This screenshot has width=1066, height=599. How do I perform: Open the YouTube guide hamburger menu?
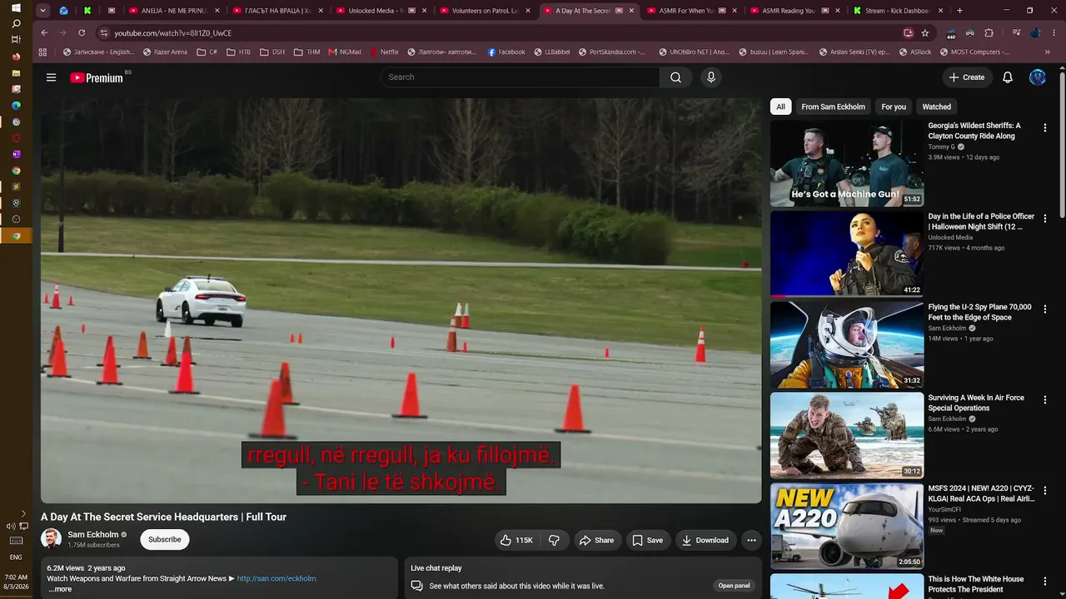click(51, 77)
